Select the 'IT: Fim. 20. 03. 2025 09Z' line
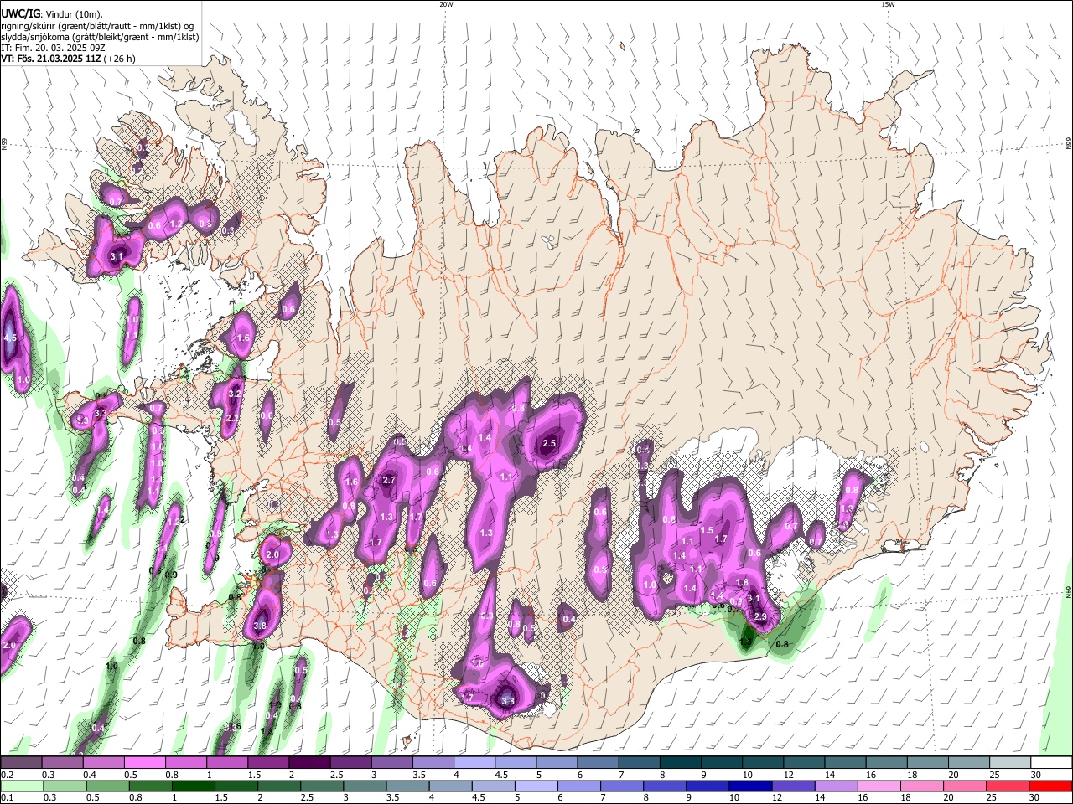Viewport: 1073px width, 804px height. pyautogui.click(x=53, y=48)
